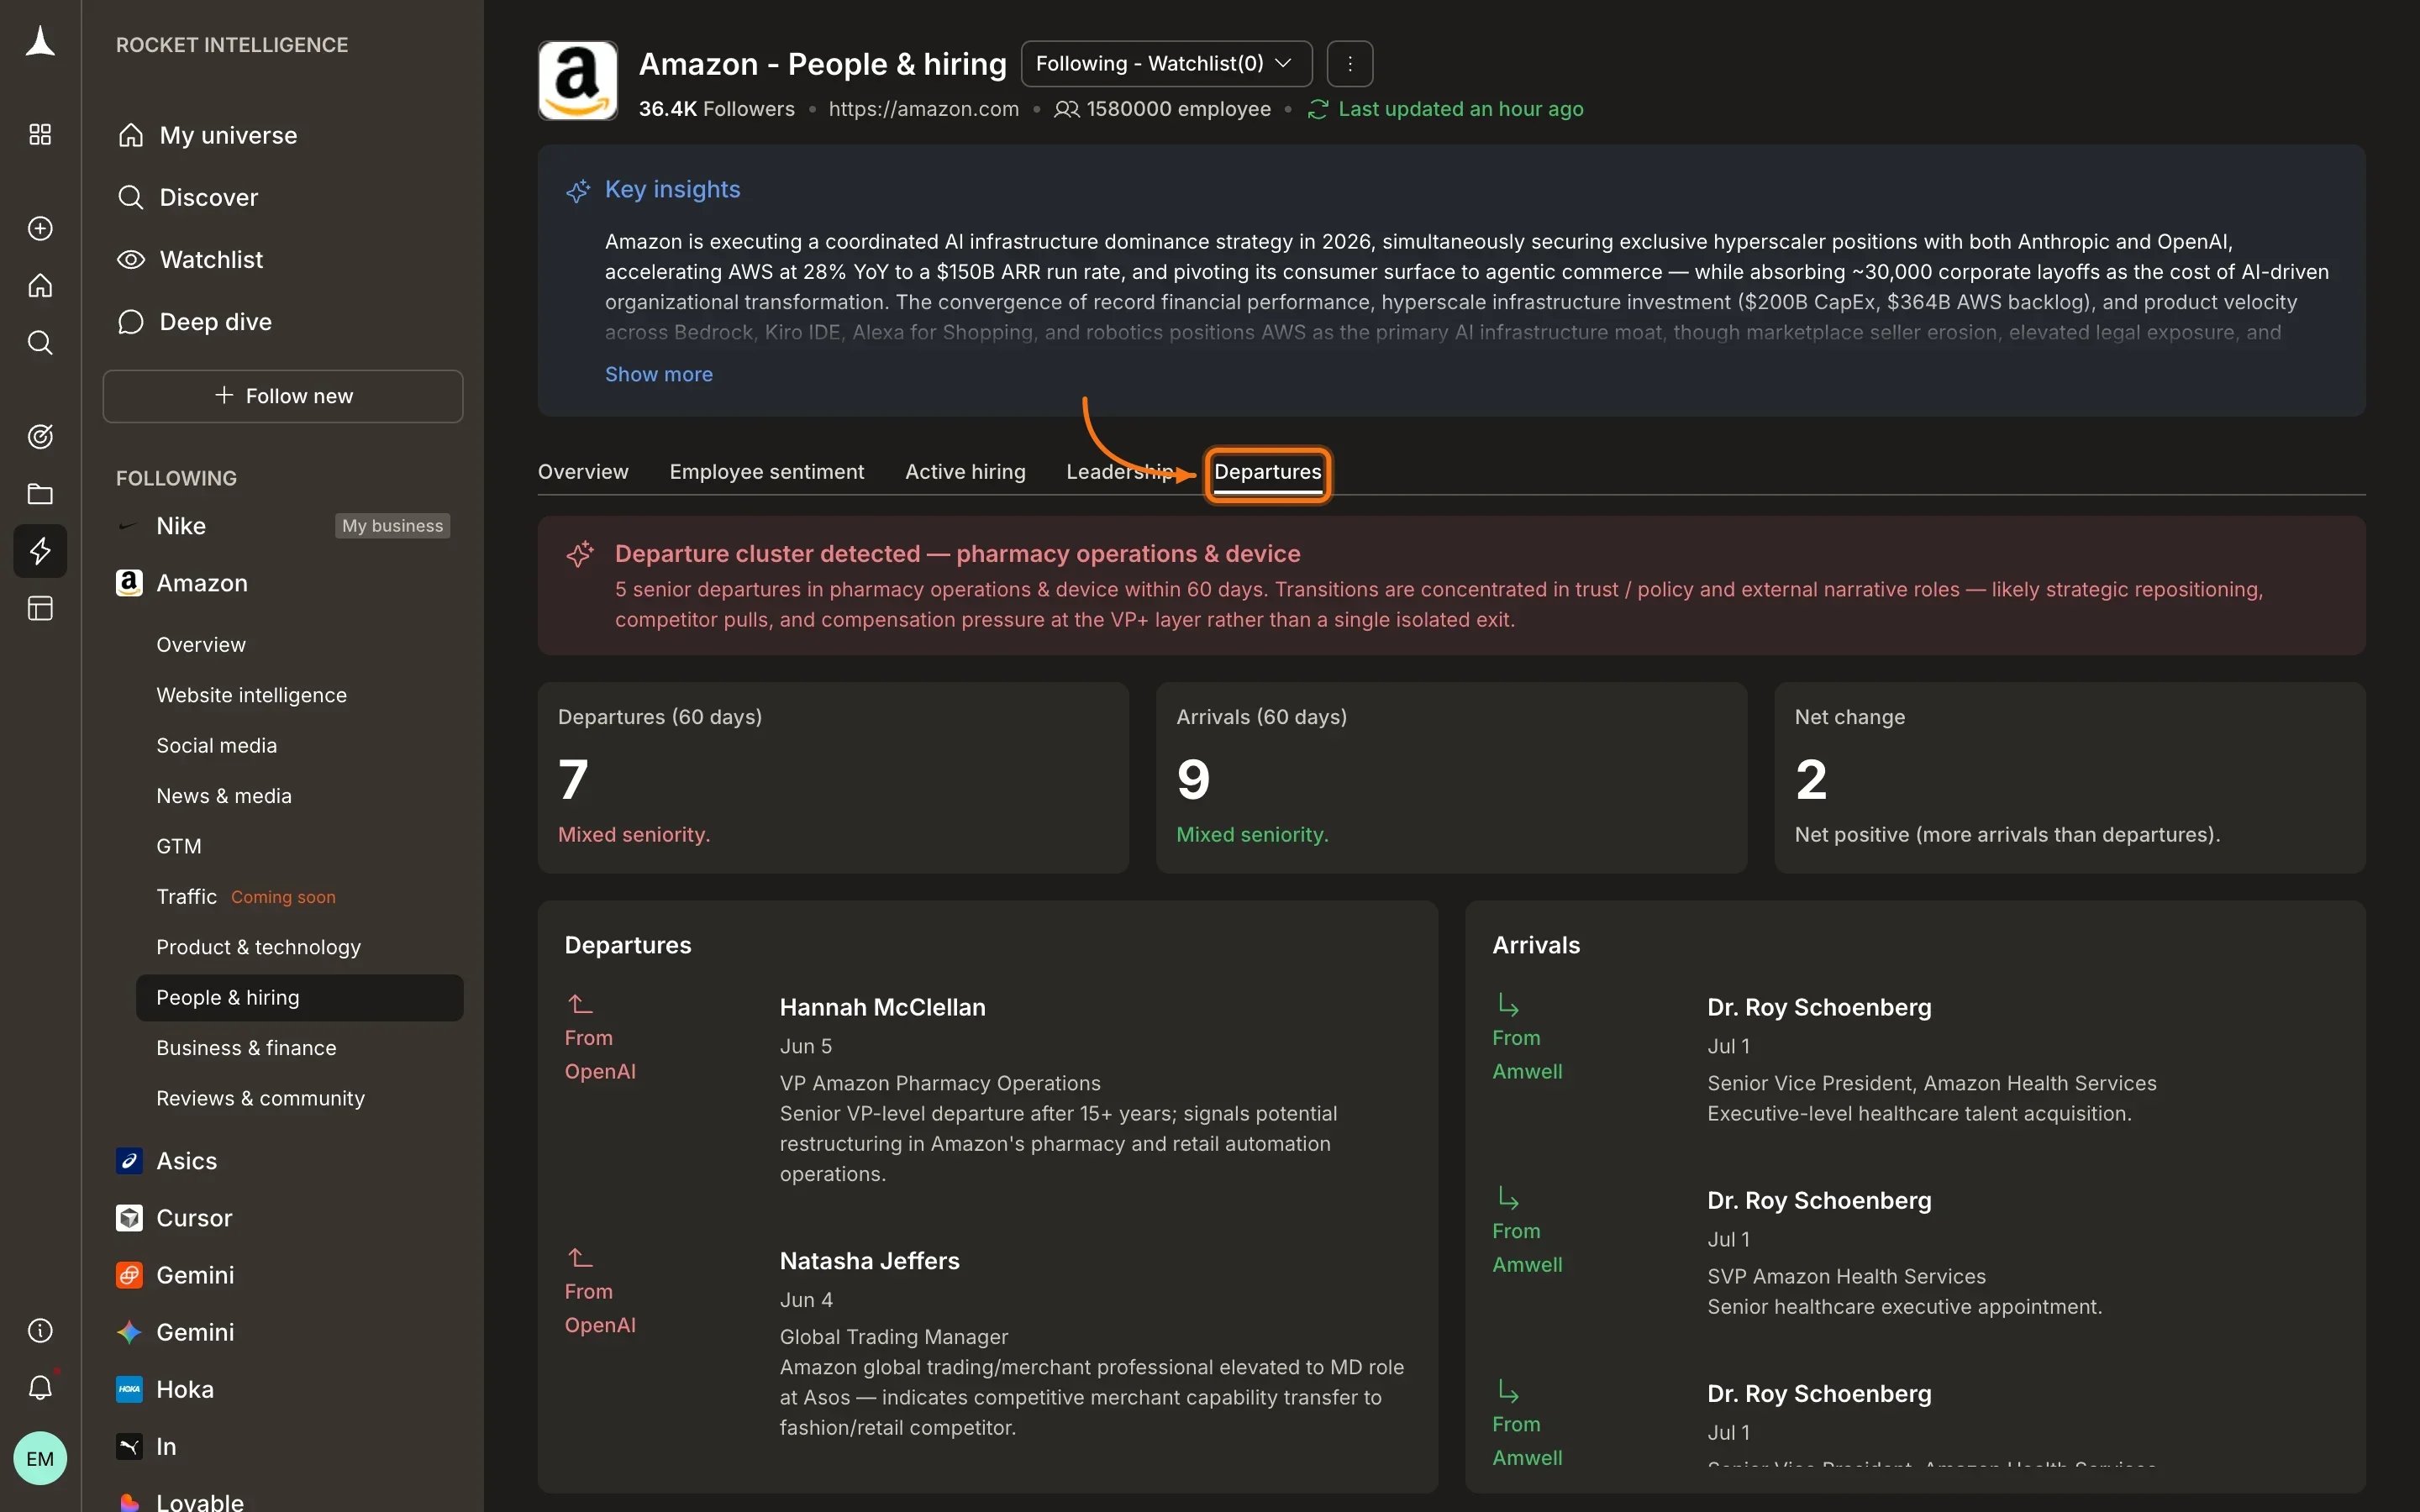Click the Hoka logo icon in sidebar
This screenshot has height=1512, width=2420.
coord(129,1390)
